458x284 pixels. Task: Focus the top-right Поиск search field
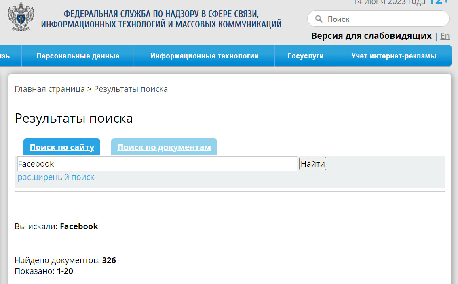(x=384, y=19)
